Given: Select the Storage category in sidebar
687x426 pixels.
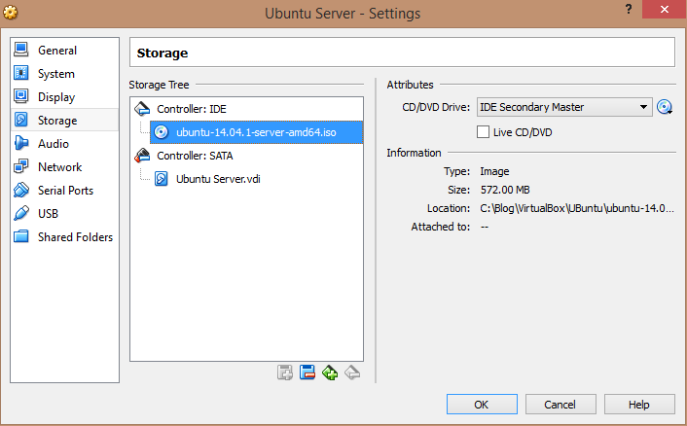Looking at the screenshot, I should tap(64, 120).
